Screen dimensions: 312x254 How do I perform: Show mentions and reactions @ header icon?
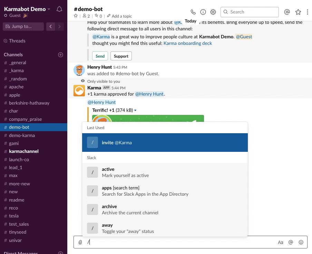[x=287, y=12]
